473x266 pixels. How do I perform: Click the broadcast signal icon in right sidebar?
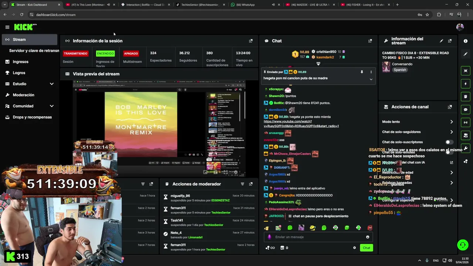(466, 122)
